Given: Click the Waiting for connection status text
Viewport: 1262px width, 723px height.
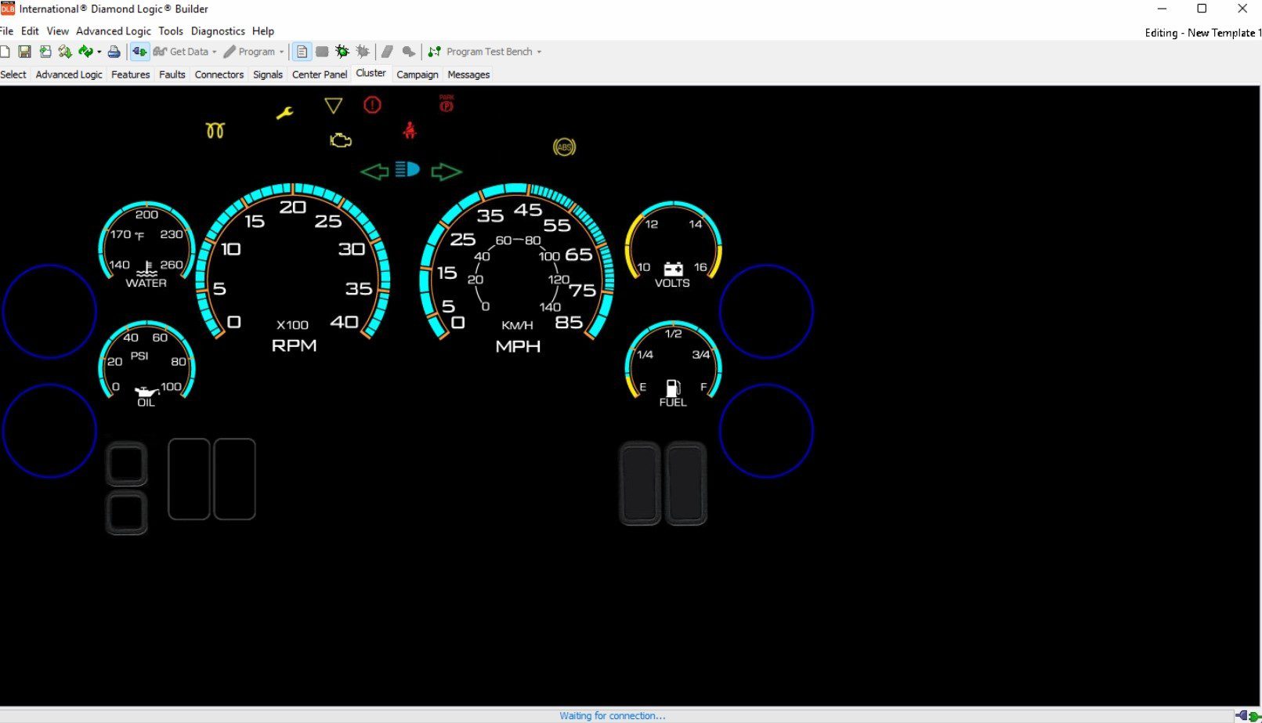Looking at the screenshot, I should [613, 715].
